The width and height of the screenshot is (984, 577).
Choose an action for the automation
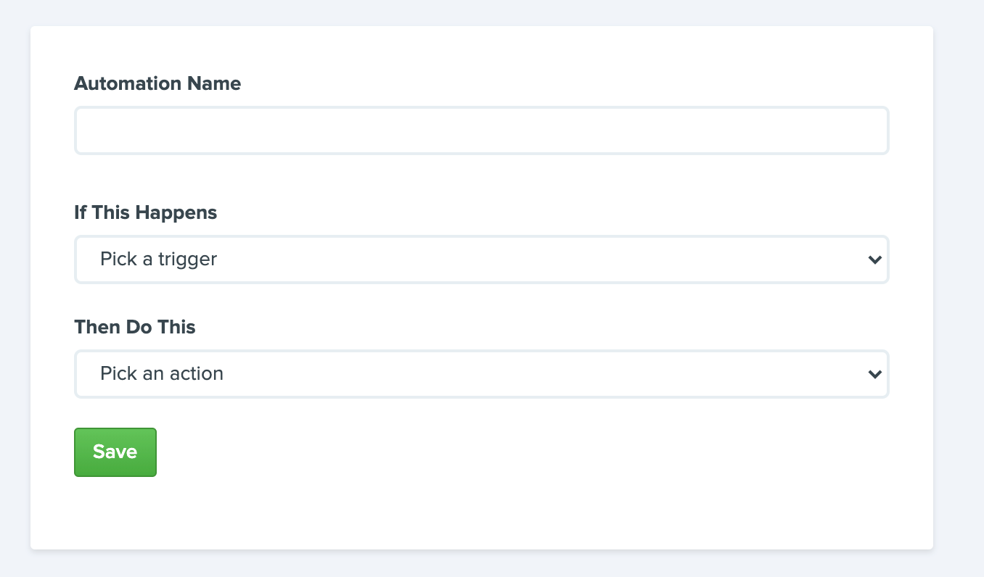[x=482, y=374]
